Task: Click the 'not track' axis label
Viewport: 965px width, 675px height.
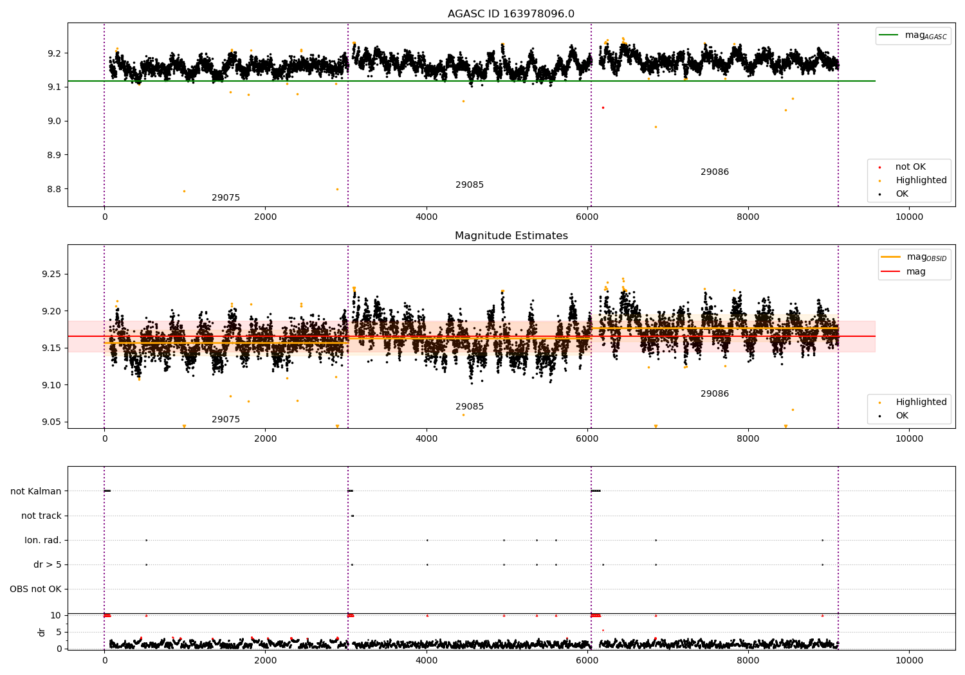Action: 41,516
